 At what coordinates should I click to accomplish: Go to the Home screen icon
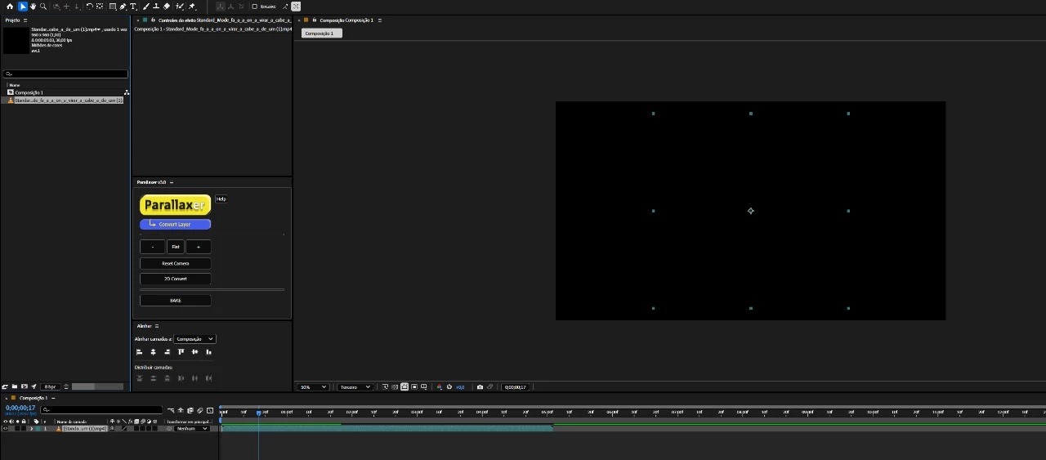[x=10, y=7]
